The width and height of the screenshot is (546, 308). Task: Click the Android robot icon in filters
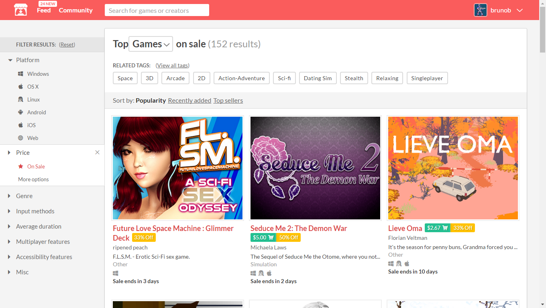[x=20, y=112]
